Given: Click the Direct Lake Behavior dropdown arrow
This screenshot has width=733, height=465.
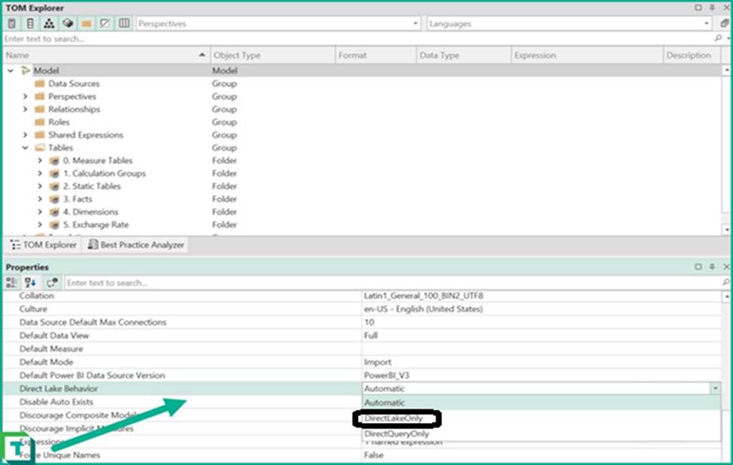Looking at the screenshot, I should [x=715, y=388].
